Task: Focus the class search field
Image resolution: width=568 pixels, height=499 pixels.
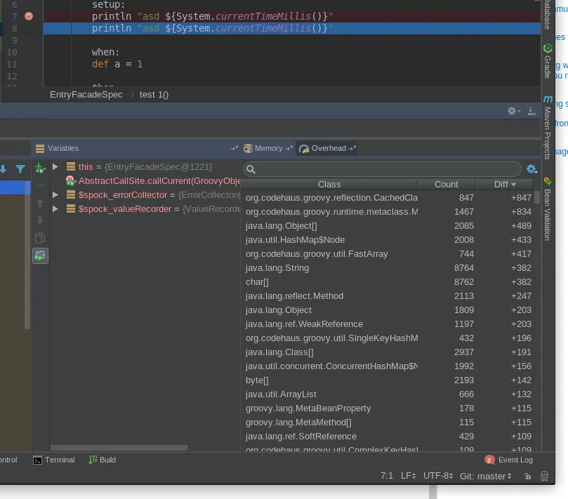Action: coord(382,169)
